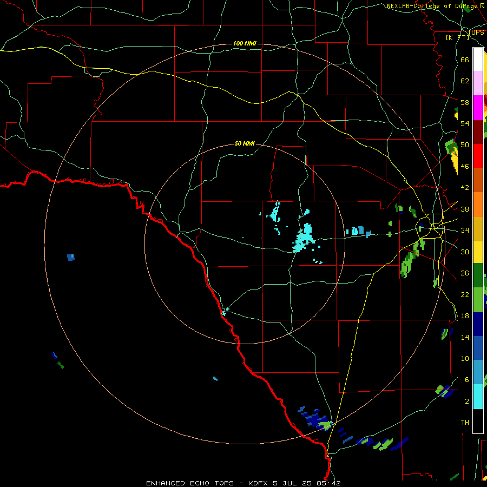Viewport: 487px width, 487px height.
Task: Click the 'TOPS' legend heading
Action: click(x=476, y=32)
